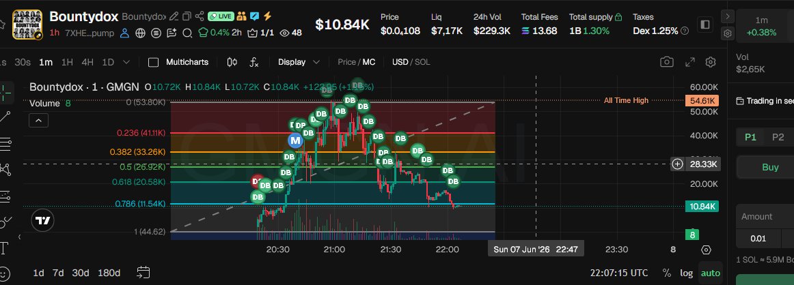Set chart currency to USD

[x=400, y=62]
